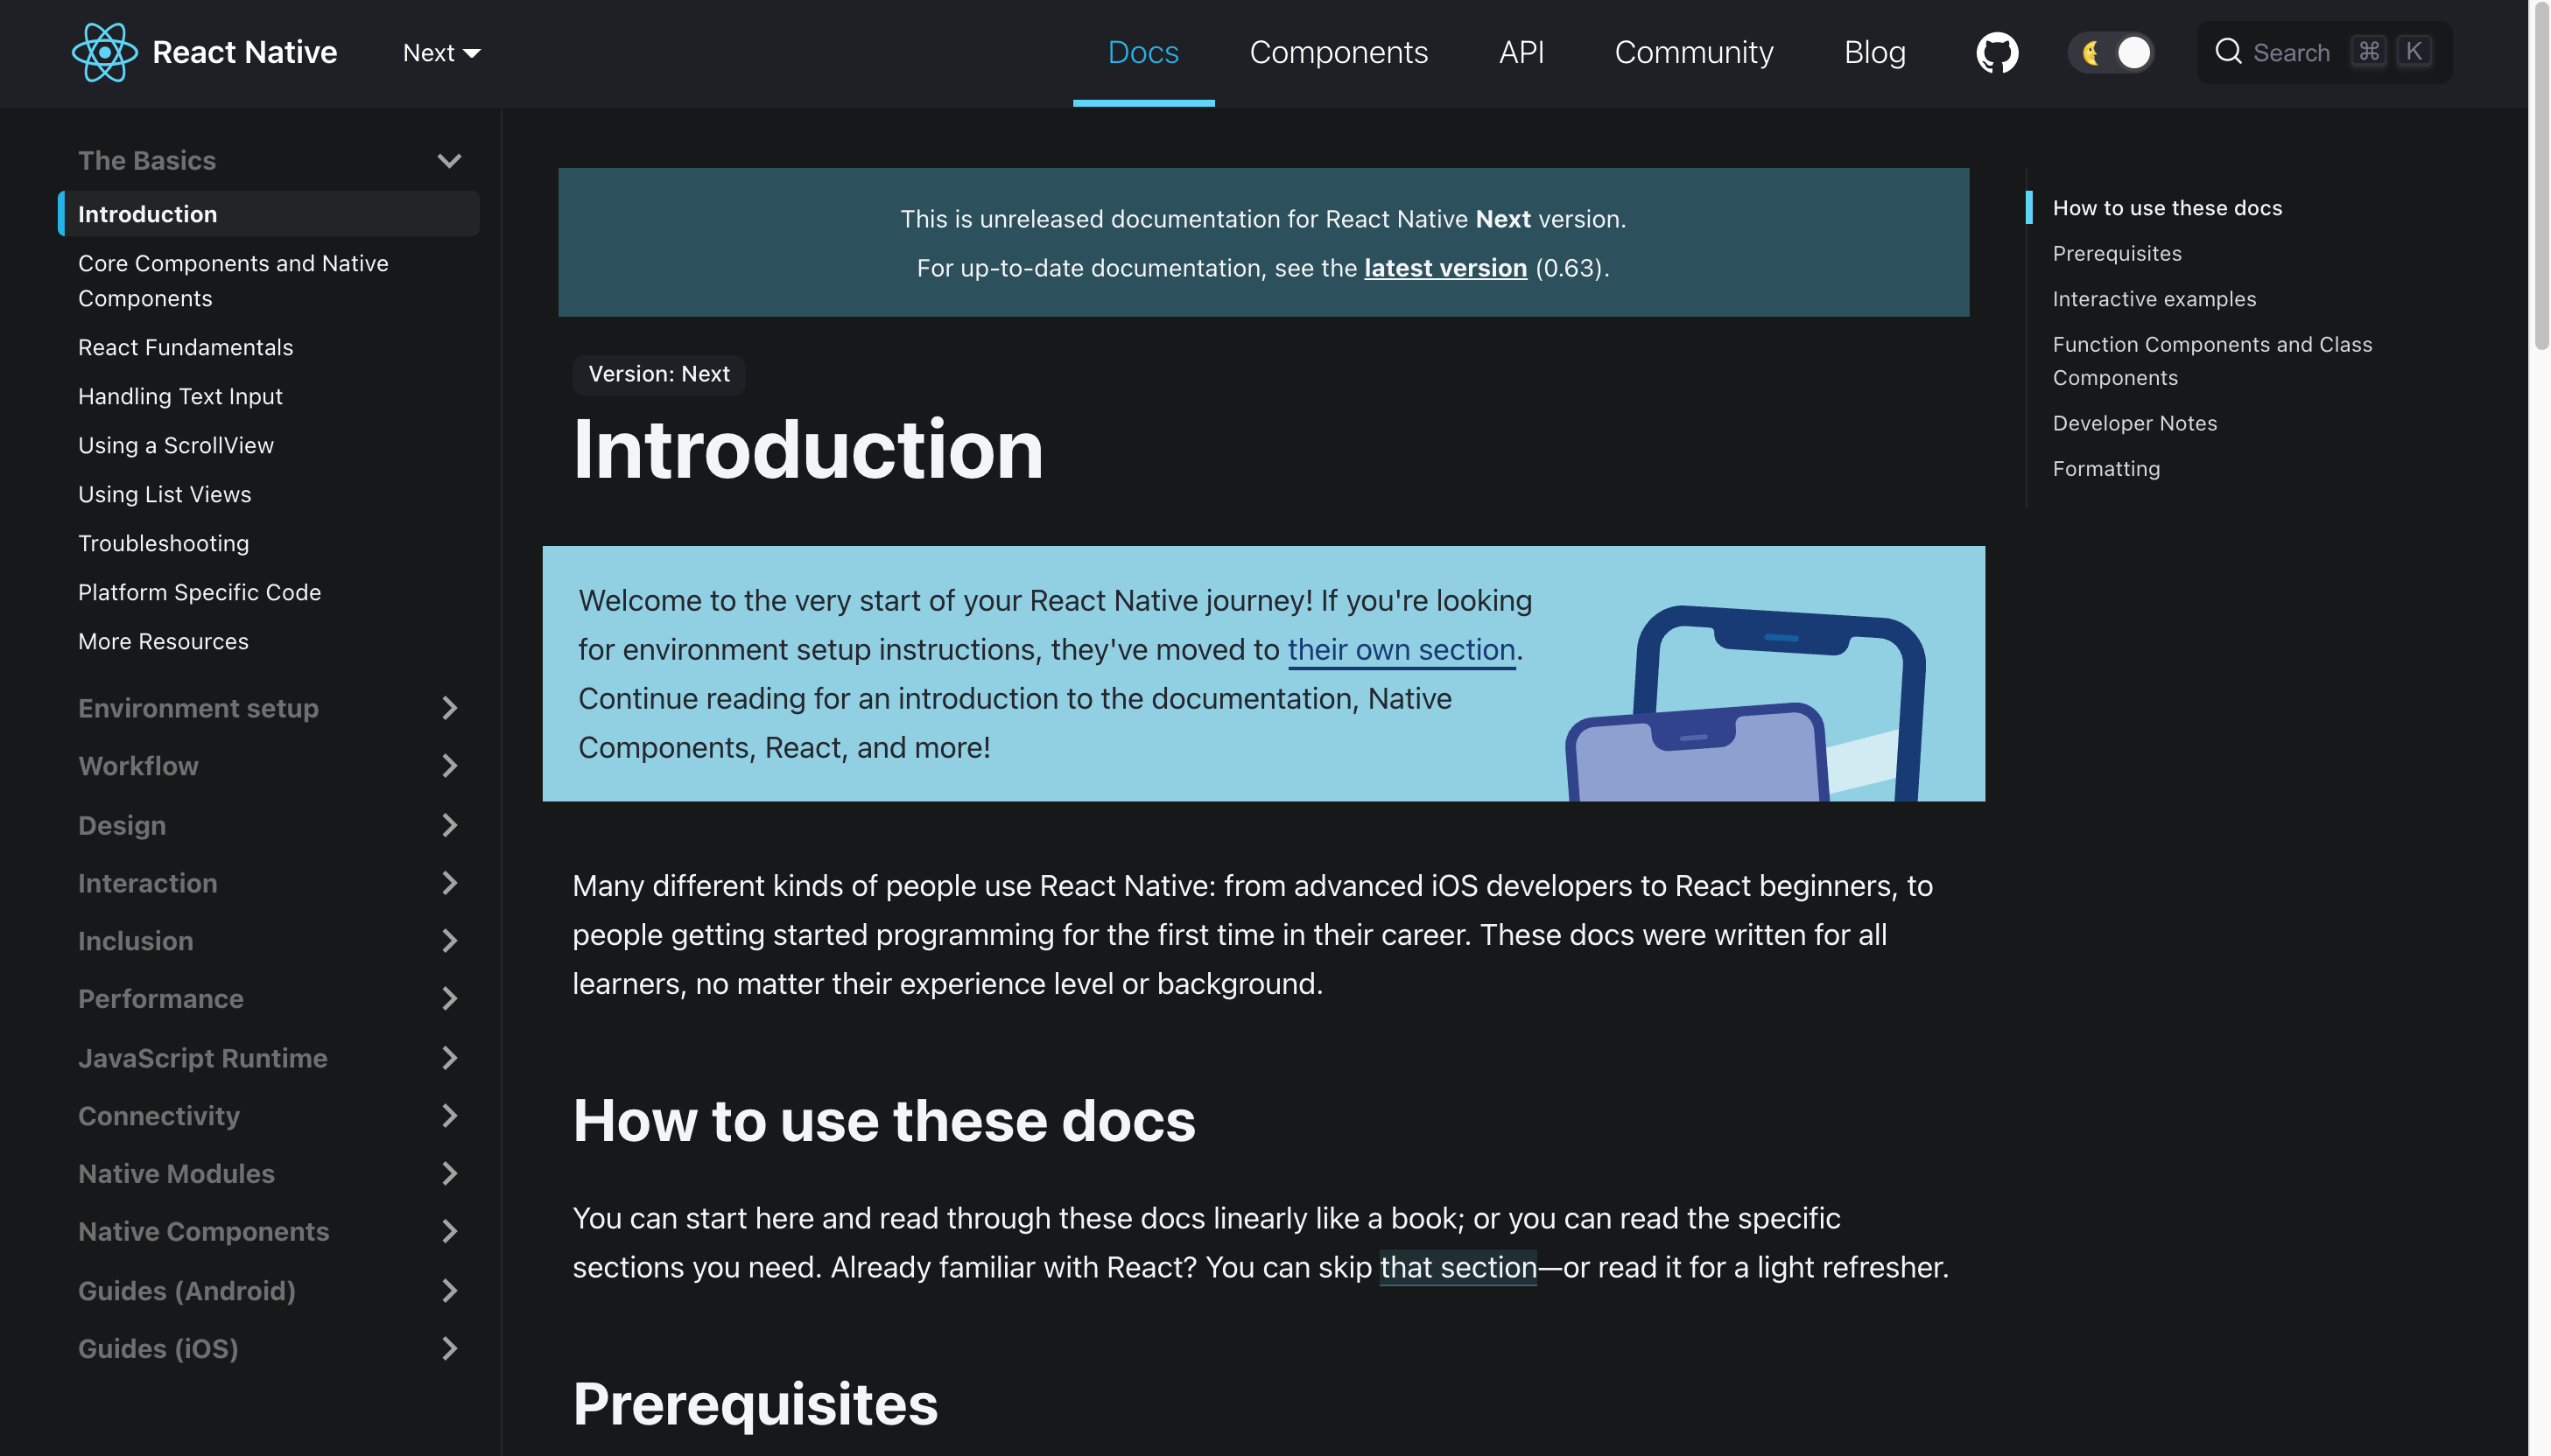This screenshot has width=2551, height=1456.
Task: Collapse the Introduction sidebar item
Action: pyautogui.click(x=448, y=159)
